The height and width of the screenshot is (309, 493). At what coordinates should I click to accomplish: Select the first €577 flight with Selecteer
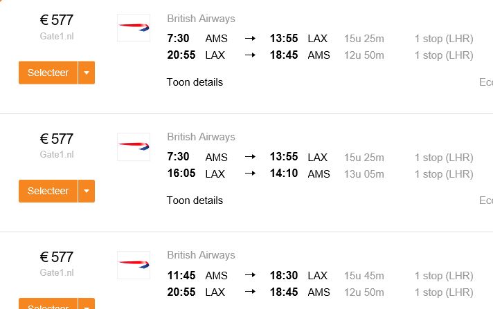point(48,73)
